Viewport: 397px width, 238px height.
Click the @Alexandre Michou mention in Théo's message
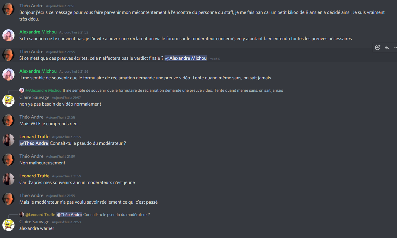click(x=186, y=58)
